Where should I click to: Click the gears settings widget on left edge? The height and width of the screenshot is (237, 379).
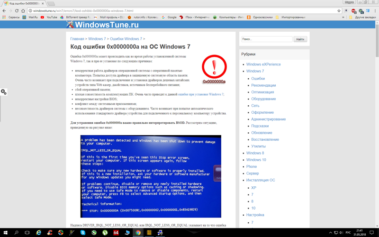tap(4, 92)
